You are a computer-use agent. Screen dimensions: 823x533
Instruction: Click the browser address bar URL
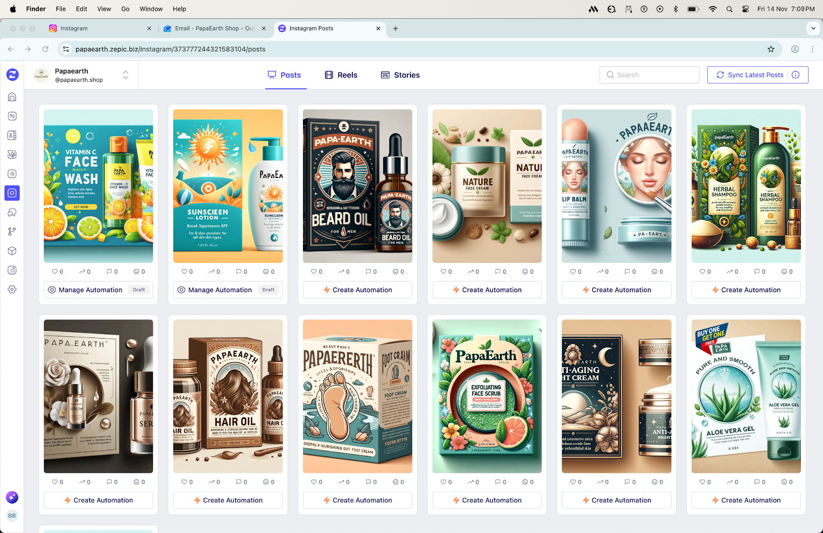(170, 49)
